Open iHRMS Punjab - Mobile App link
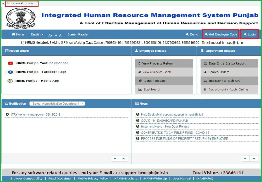 coord(37,81)
